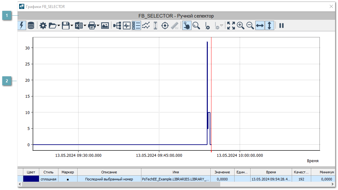The image size is (338, 190).
Task: Select the magnifier zoom tool
Action: point(196,26)
